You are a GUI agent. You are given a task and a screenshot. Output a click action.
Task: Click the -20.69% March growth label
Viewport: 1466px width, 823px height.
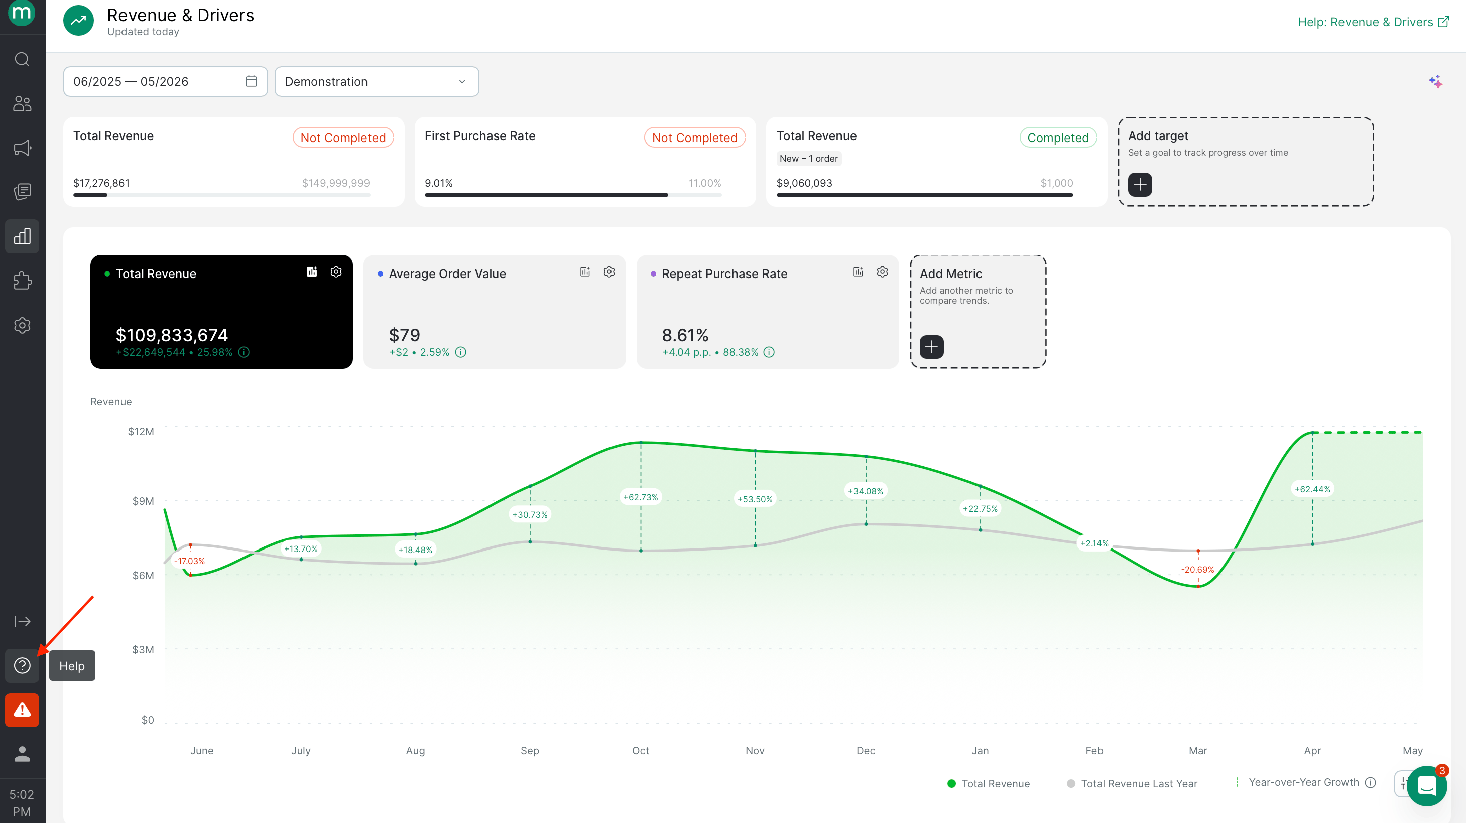point(1197,570)
